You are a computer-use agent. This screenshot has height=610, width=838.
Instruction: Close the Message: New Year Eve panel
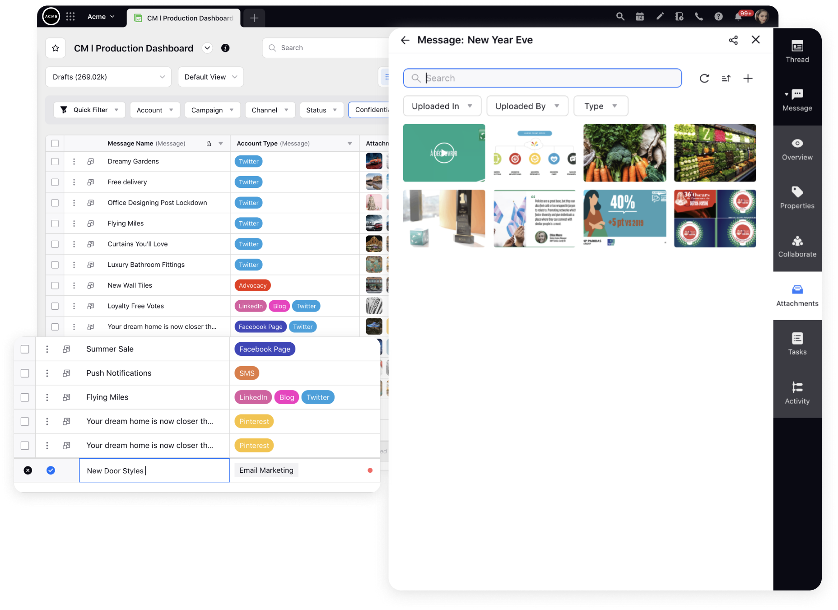(755, 40)
